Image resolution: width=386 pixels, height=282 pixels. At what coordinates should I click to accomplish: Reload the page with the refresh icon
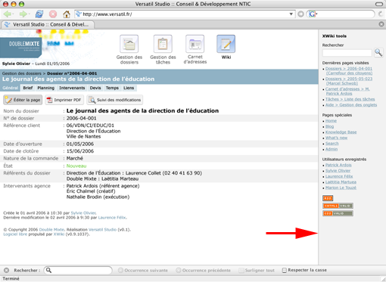(39, 14)
